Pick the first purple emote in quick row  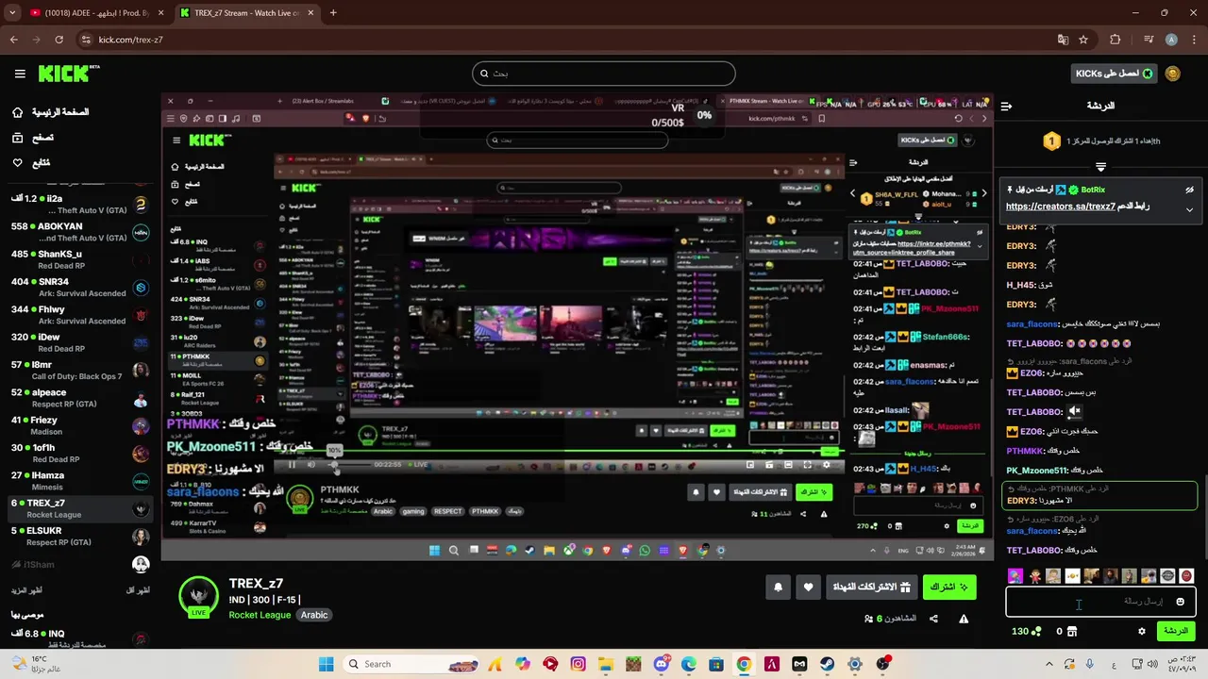point(1015,575)
